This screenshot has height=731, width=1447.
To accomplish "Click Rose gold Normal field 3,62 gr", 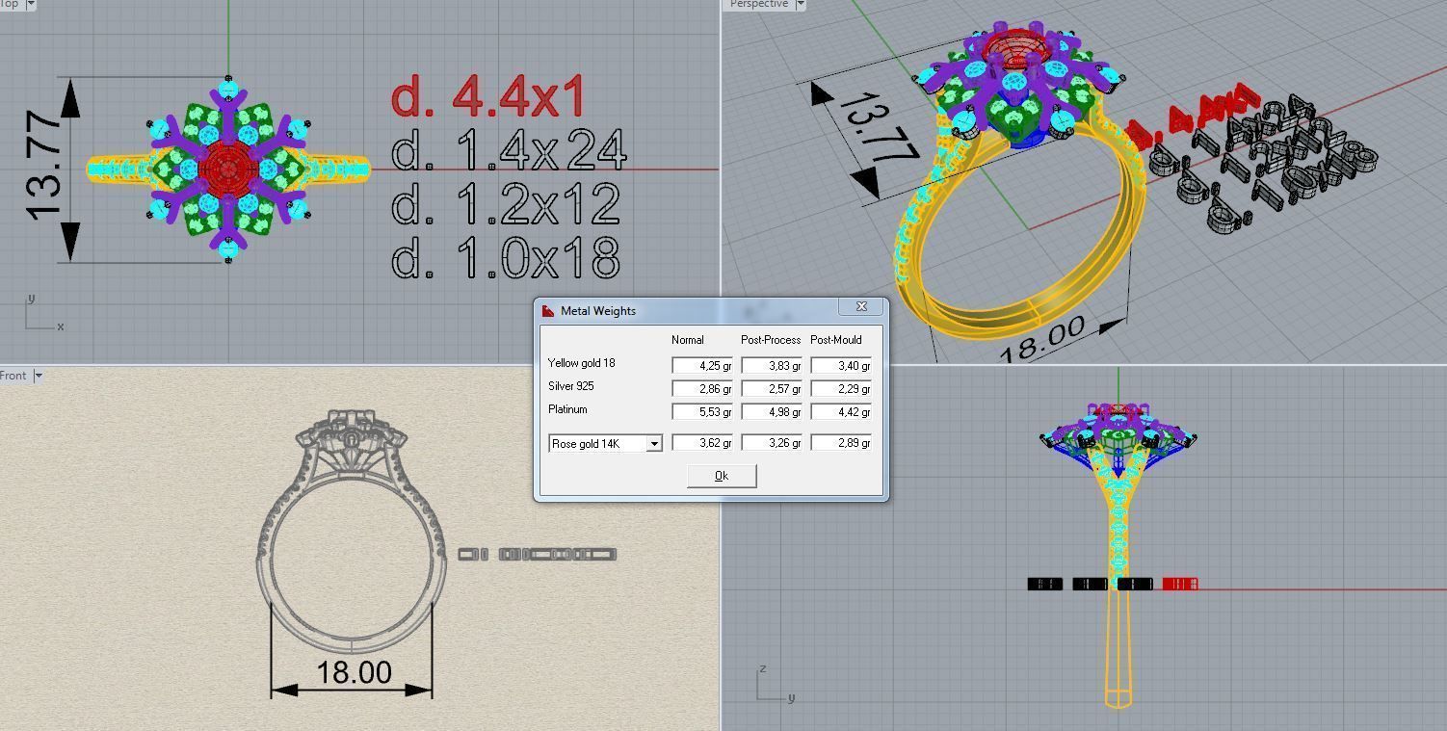I will [x=702, y=442].
